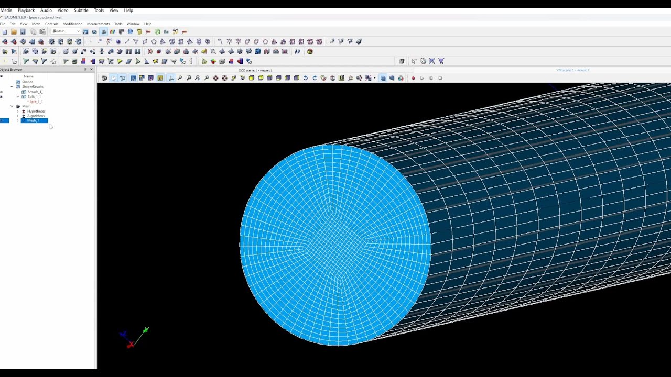The image size is (671, 377).
Task: Click the Global panning icon
Action: (224, 78)
